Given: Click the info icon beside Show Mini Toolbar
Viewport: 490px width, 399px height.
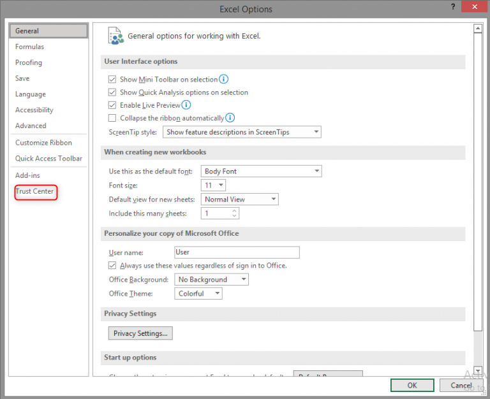Looking at the screenshot, I should (224, 80).
